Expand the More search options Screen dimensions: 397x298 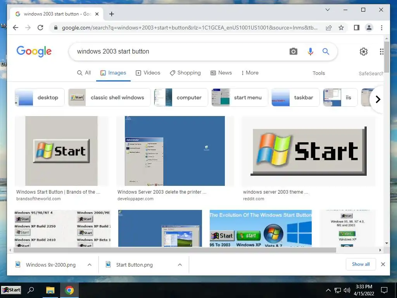tap(250, 73)
